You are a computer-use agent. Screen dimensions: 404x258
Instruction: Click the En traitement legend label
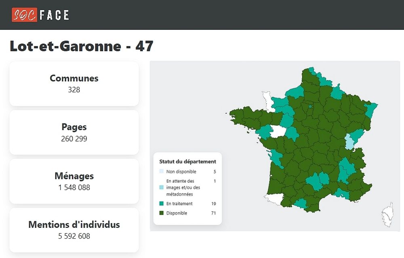tap(179, 204)
